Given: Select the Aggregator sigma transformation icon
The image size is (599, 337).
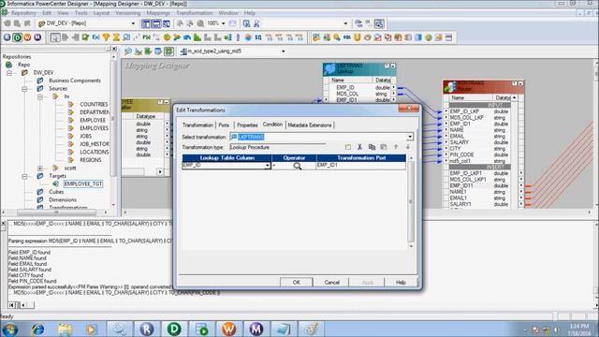Looking at the screenshot, I should (x=116, y=37).
